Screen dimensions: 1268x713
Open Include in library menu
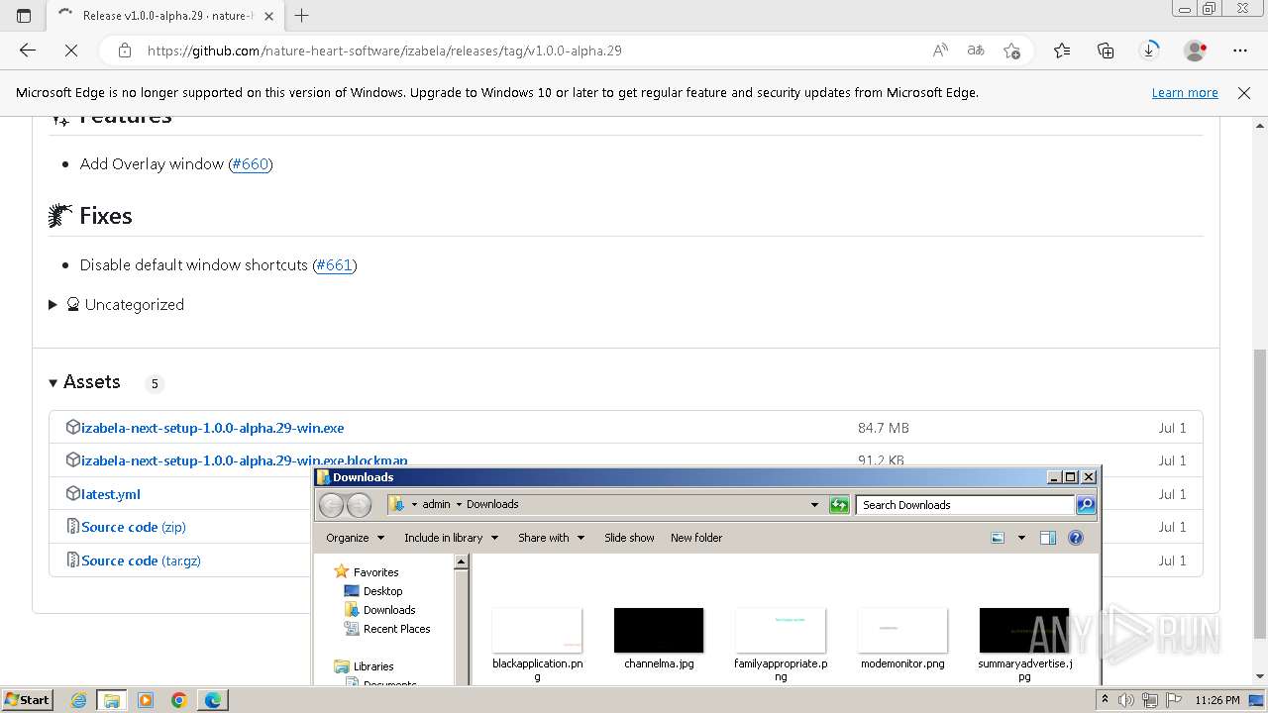pyautogui.click(x=451, y=538)
